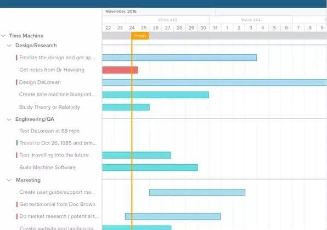
Task: Select the Create time machine blueprint bar
Action: click(x=156, y=95)
